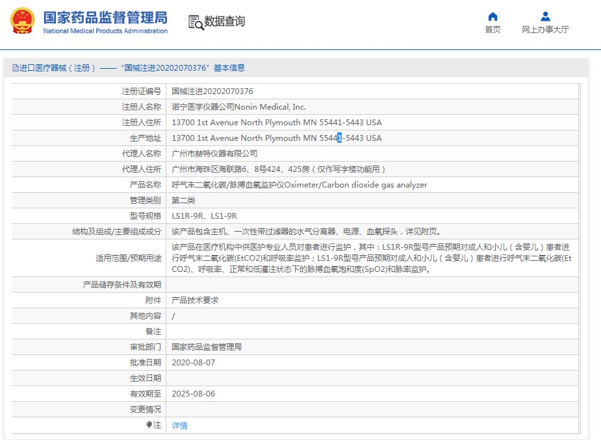The height and width of the screenshot is (440, 601).
Task: Click registrant name Nonin Medical, Inc.
Action: tap(270, 107)
